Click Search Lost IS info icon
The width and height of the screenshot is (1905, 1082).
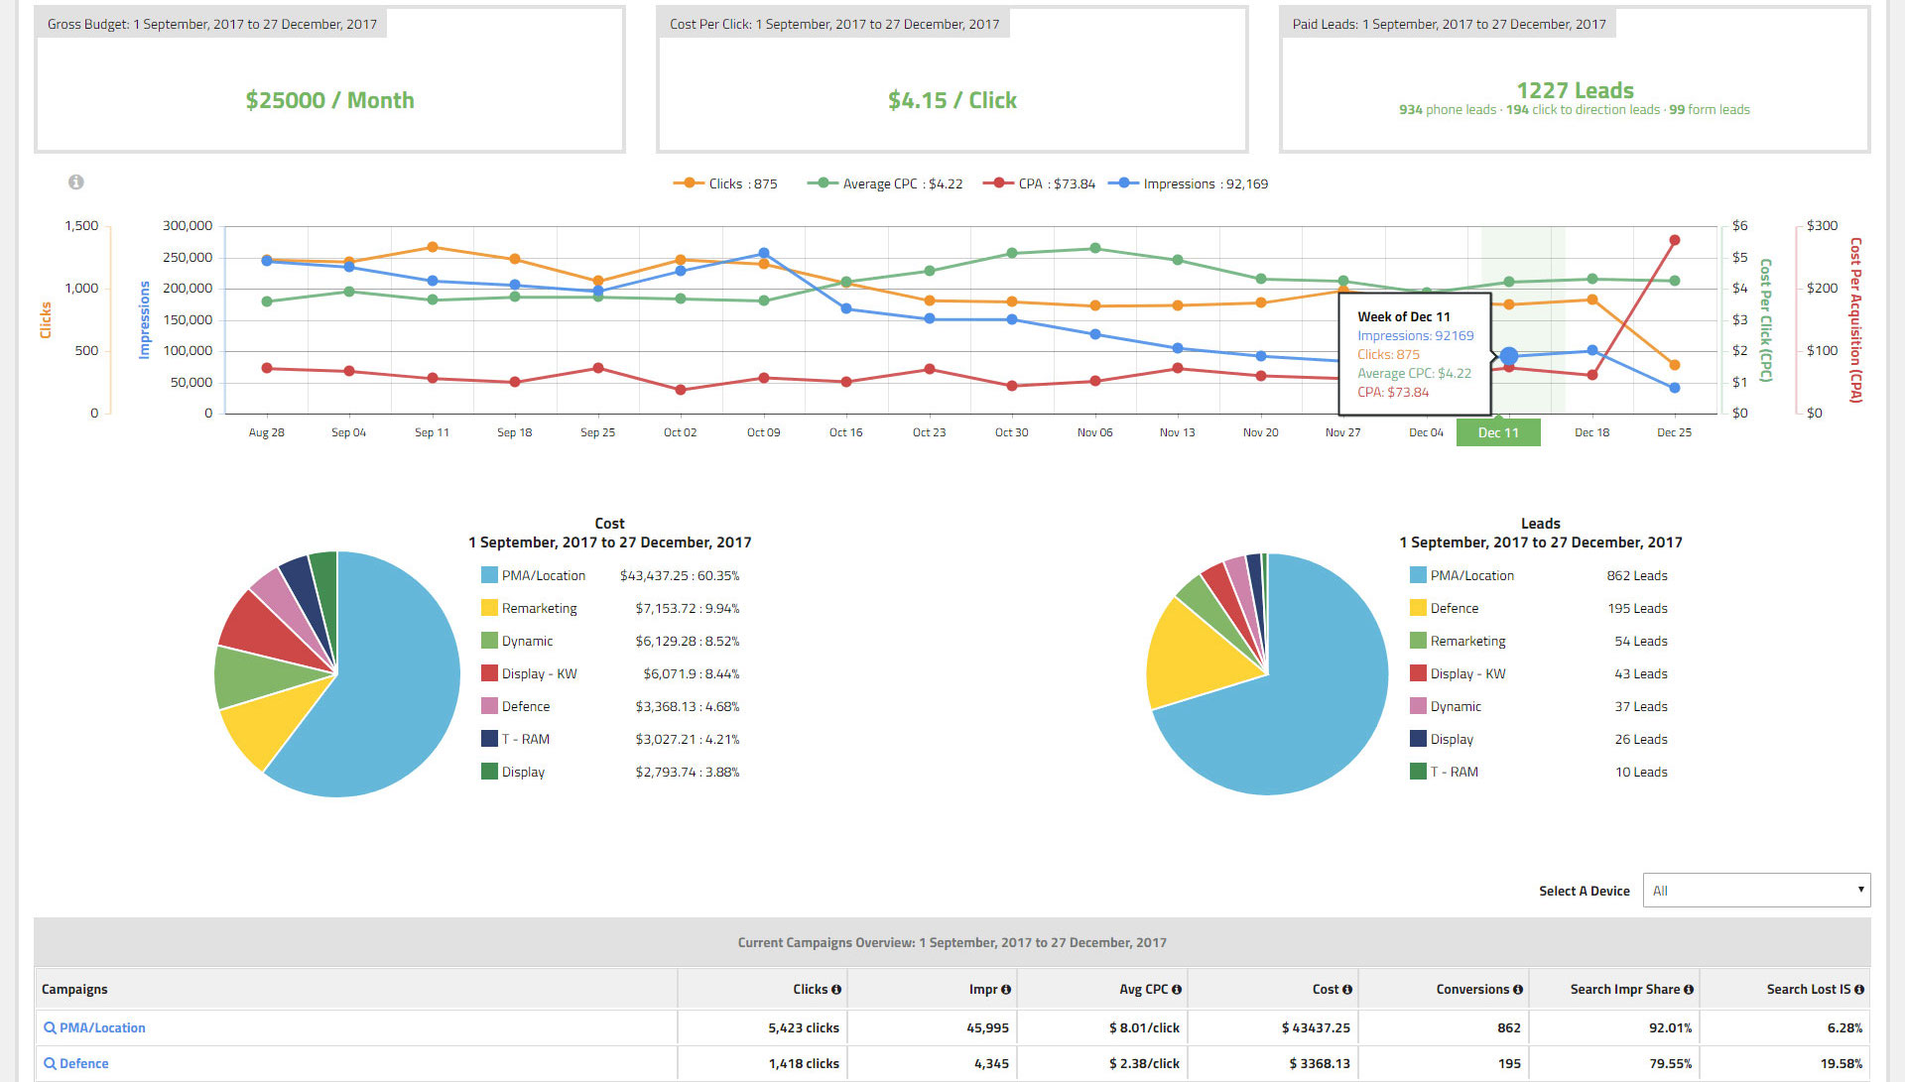click(x=1859, y=990)
